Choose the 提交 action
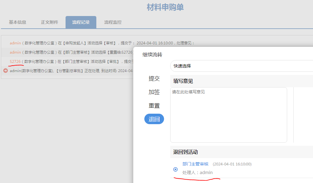This screenshot has width=313, height=183. [x=154, y=79]
